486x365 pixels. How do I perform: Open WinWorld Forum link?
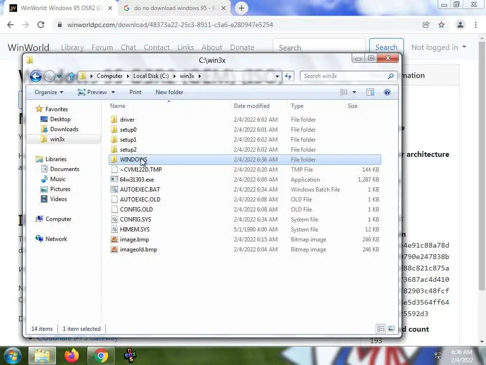pos(102,47)
